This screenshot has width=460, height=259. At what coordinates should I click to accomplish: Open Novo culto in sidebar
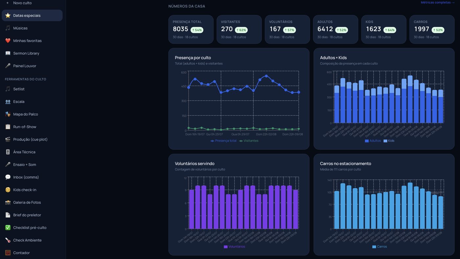tap(32, 3)
